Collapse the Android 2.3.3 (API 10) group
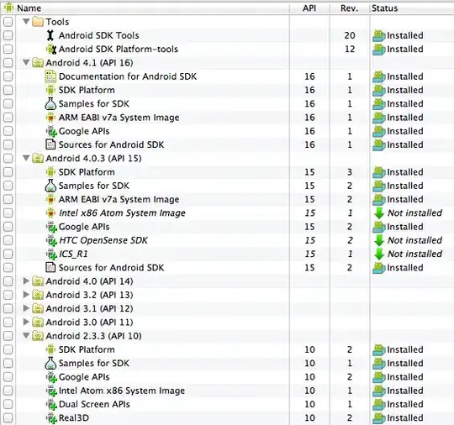 26,336
